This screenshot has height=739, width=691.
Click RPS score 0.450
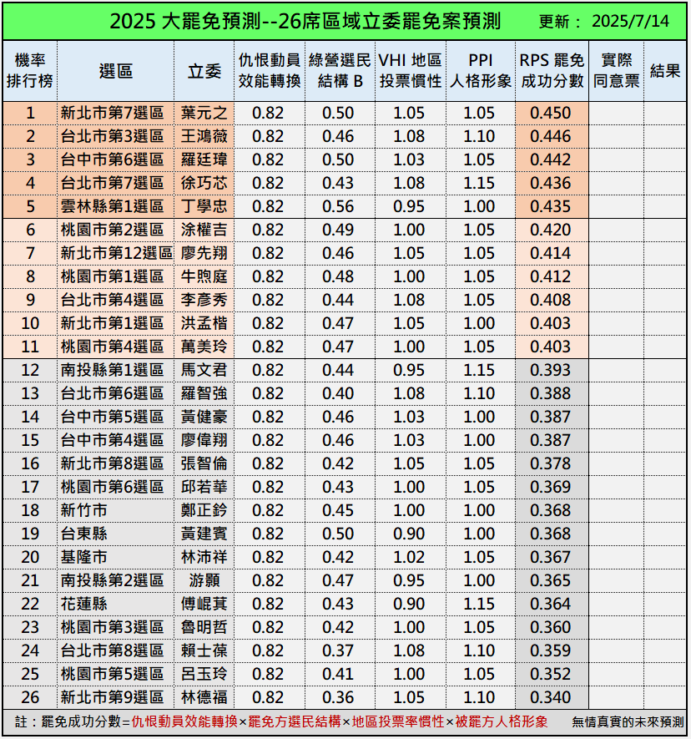coord(551,113)
